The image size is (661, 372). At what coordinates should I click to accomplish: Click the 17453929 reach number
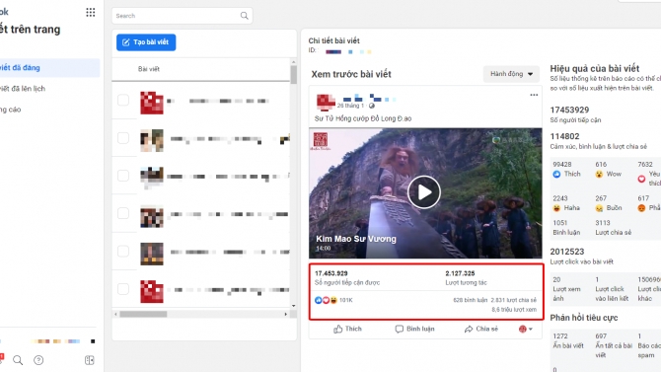[x=569, y=111]
